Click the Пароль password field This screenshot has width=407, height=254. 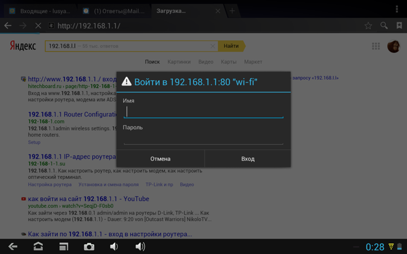203,138
